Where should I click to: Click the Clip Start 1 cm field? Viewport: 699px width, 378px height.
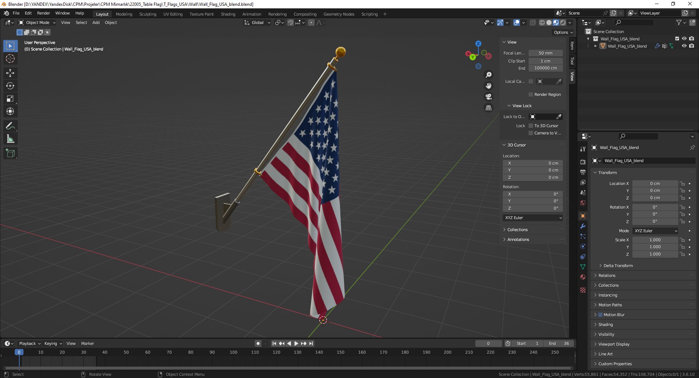[x=545, y=61]
